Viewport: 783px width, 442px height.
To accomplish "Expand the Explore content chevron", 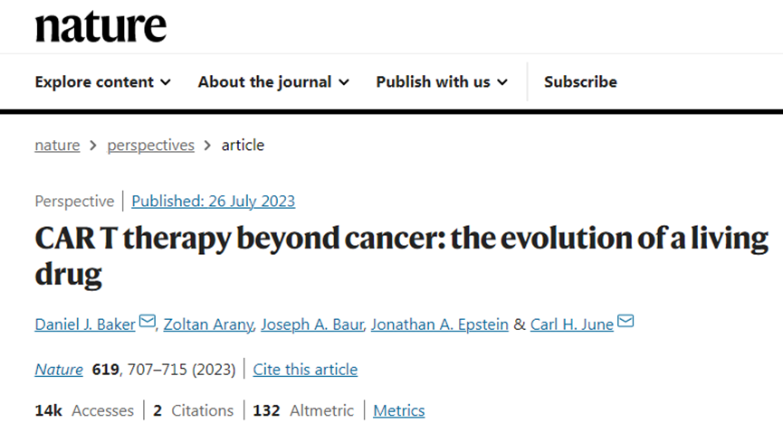I will tap(166, 82).
